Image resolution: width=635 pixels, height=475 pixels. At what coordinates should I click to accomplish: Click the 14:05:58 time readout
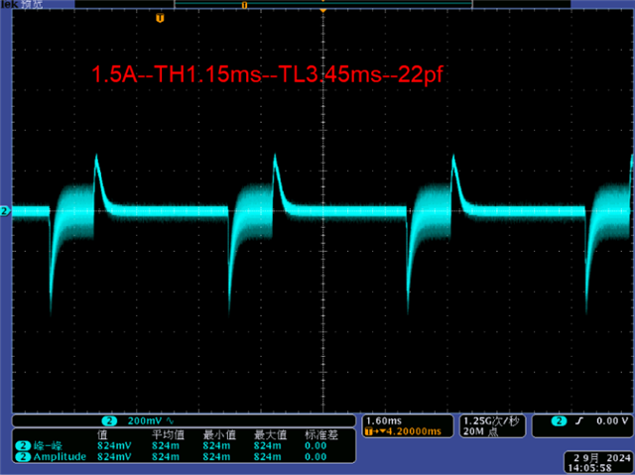(x=589, y=468)
